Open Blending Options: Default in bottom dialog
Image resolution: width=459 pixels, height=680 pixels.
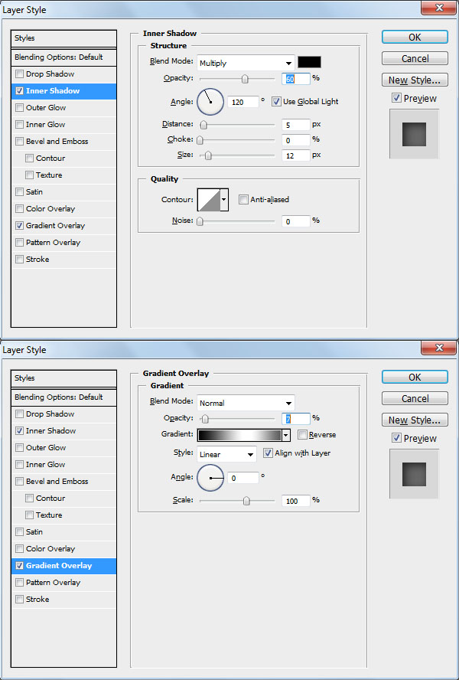pyautogui.click(x=64, y=397)
